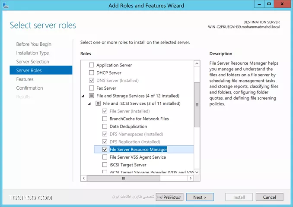Enable the DHCP Server role
Viewport: 293px width, 207px height.
point(92,72)
